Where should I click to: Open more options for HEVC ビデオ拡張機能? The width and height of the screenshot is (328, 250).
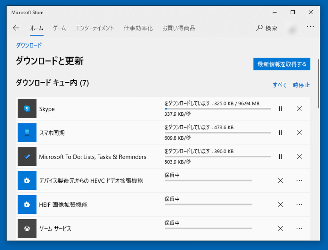coord(299,180)
